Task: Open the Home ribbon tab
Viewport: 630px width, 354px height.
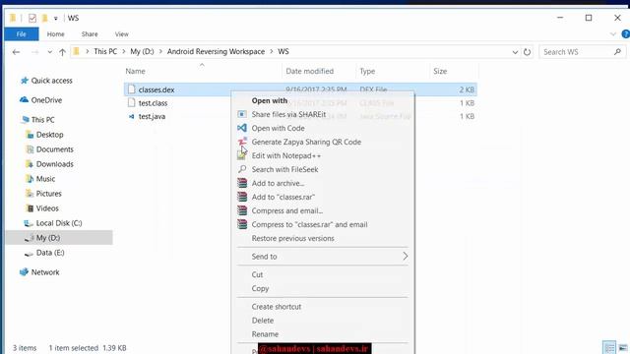Action: coord(55,34)
